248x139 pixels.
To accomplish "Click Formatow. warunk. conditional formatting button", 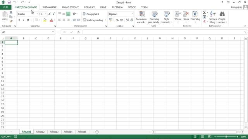I will pyautogui.click(x=141, y=17).
